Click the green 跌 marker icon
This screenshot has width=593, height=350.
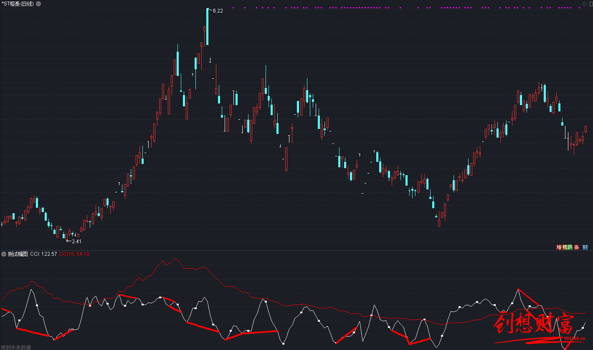[570, 247]
